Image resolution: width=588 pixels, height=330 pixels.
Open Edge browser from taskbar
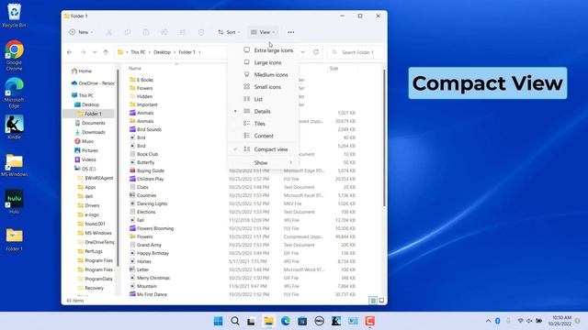pyautogui.click(x=286, y=321)
